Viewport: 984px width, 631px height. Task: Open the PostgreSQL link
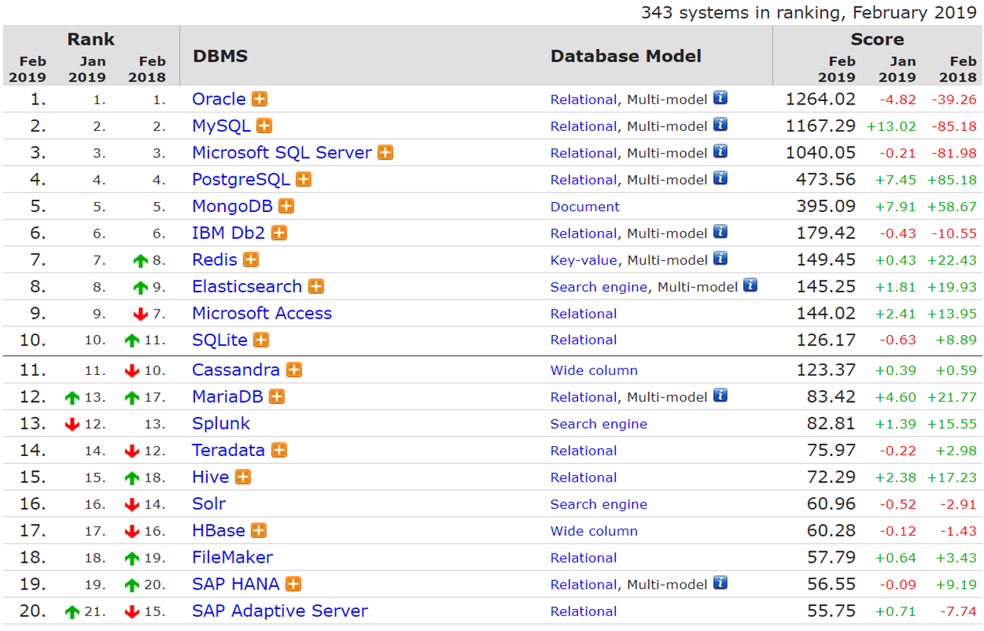[x=241, y=180]
